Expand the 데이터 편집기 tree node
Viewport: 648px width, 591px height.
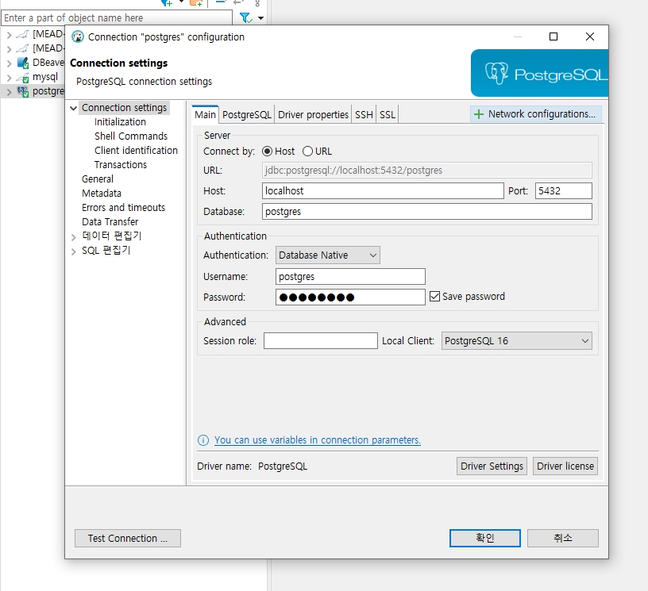click(74, 237)
